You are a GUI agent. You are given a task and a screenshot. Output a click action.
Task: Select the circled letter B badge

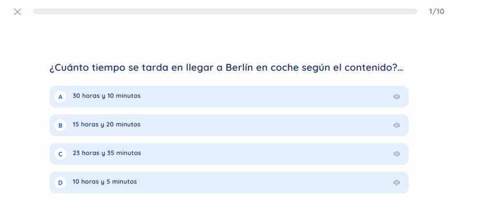[60, 125]
